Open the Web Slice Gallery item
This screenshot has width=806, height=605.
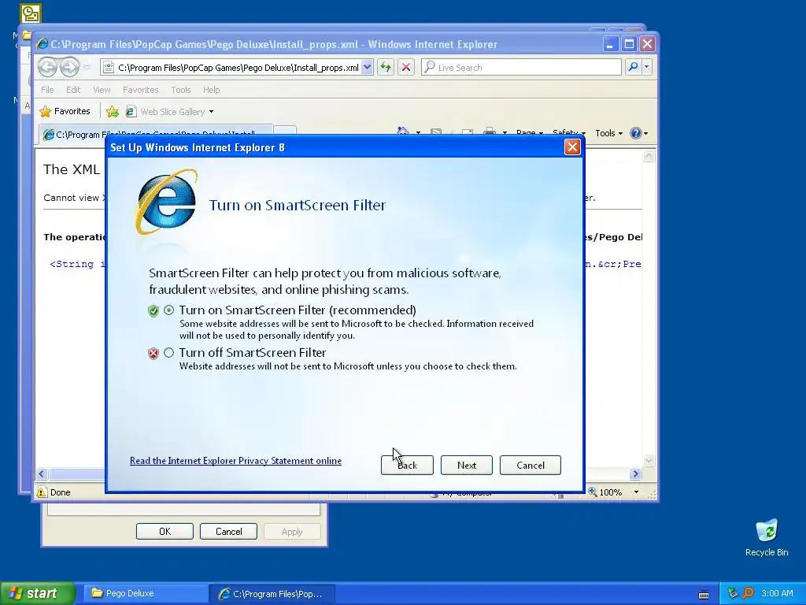pos(166,112)
